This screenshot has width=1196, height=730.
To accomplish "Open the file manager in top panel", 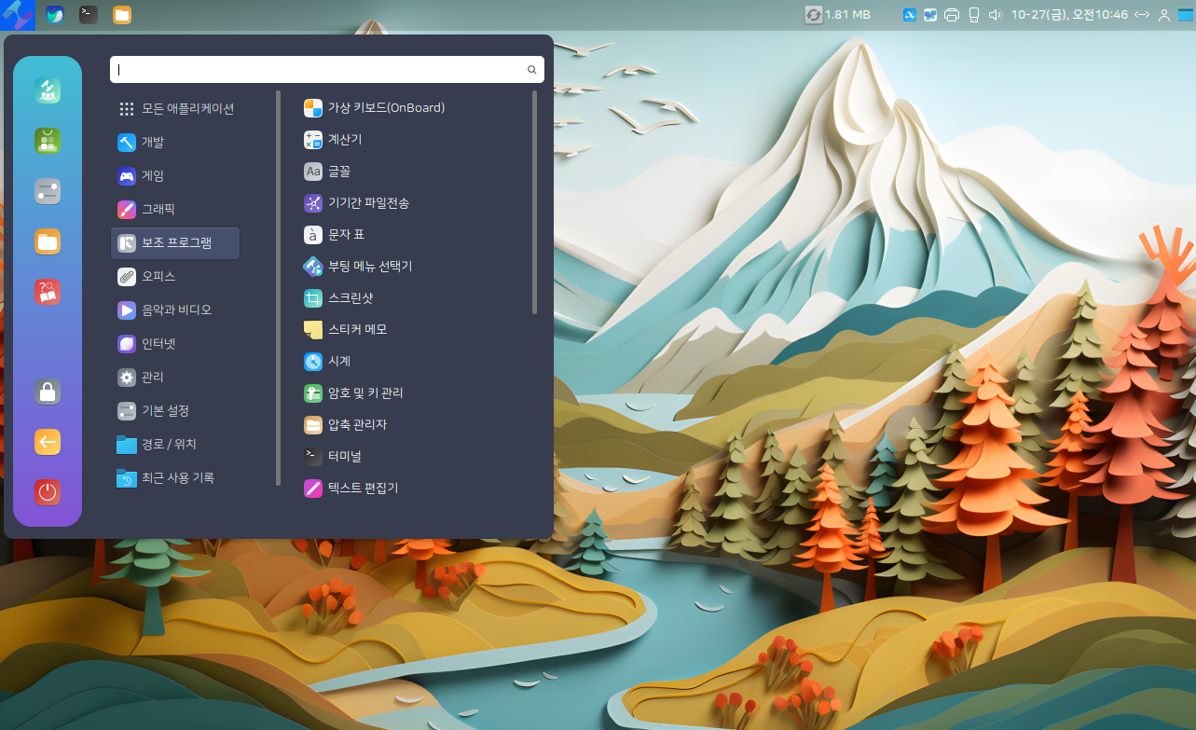I will tap(122, 15).
